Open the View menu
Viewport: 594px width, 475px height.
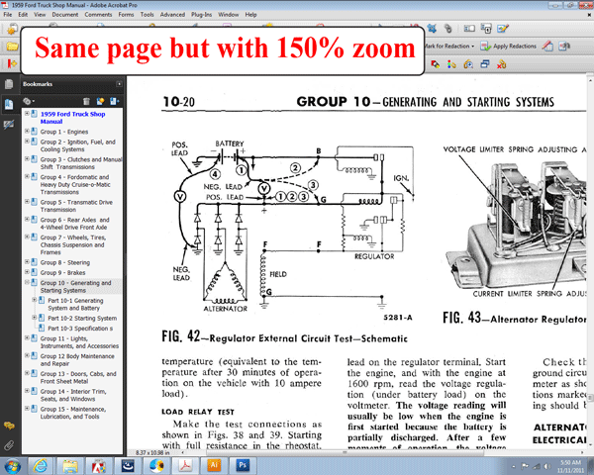[x=40, y=15]
